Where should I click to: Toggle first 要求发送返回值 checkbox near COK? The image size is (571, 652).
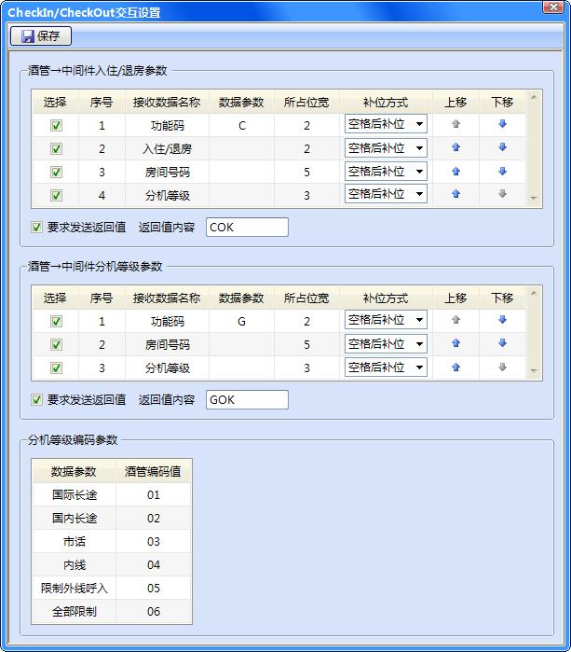click(x=37, y=227)
